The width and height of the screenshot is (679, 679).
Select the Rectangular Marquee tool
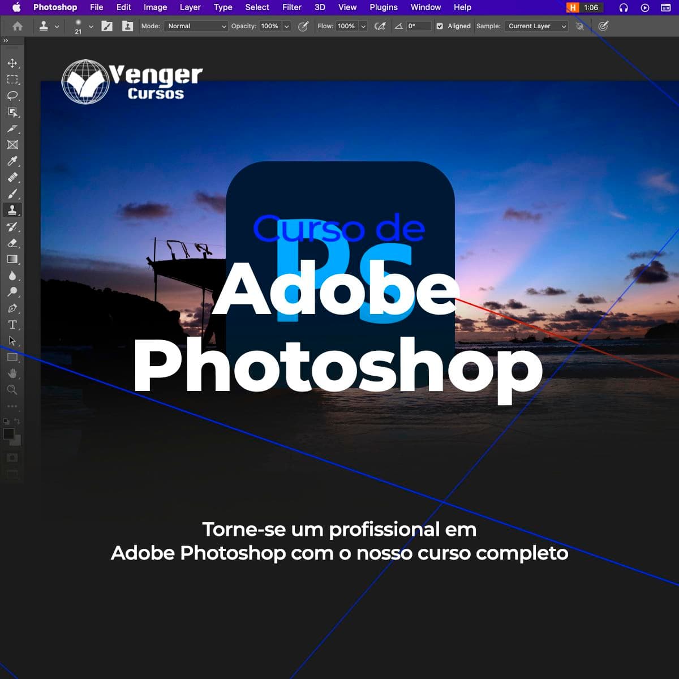12,79
